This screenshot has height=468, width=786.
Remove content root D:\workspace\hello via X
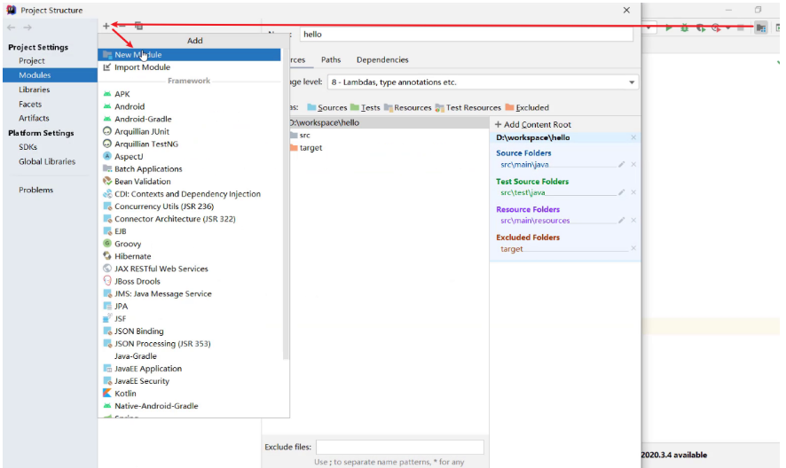633,137
